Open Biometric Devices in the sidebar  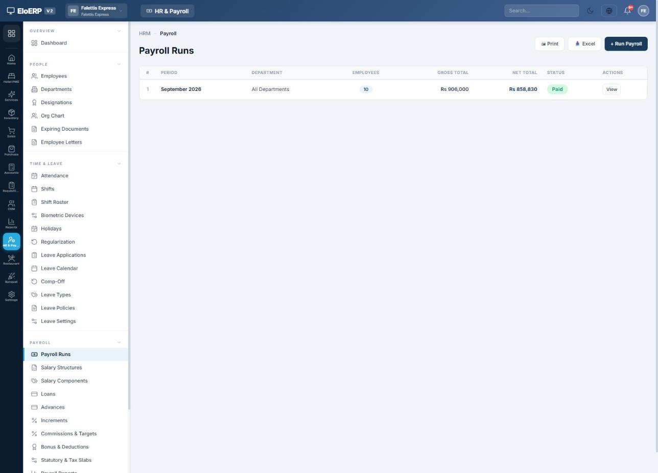coord(76,216)
